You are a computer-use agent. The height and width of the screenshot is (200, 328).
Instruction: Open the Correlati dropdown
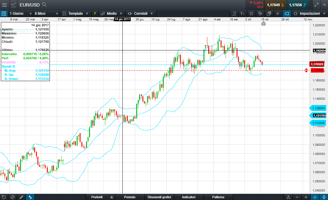[x=140, y=14]
